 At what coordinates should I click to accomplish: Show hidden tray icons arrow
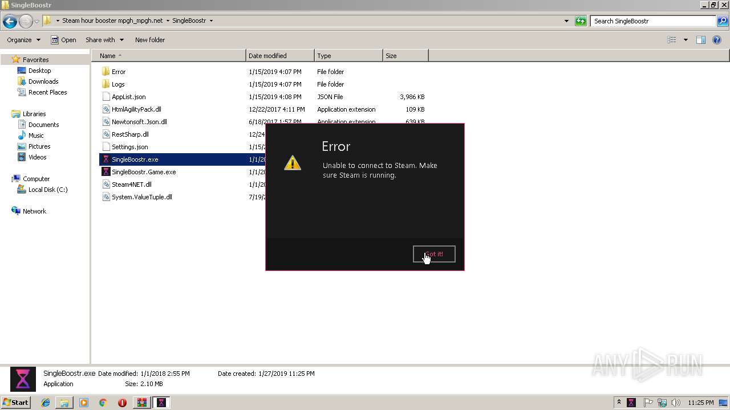pos(619,403)
